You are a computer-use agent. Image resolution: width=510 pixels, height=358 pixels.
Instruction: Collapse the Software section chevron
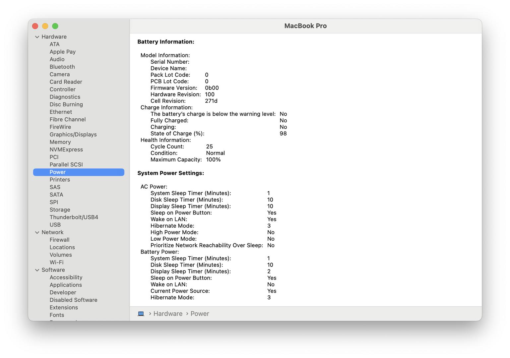tap(37, 270)
